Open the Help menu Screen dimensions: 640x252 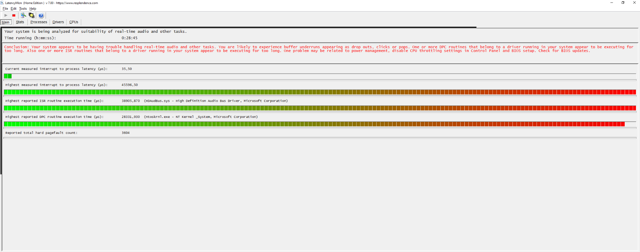tap(33, 9)
